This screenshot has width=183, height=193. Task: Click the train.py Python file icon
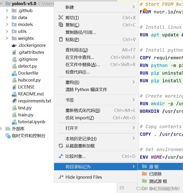tap(14, 115)
